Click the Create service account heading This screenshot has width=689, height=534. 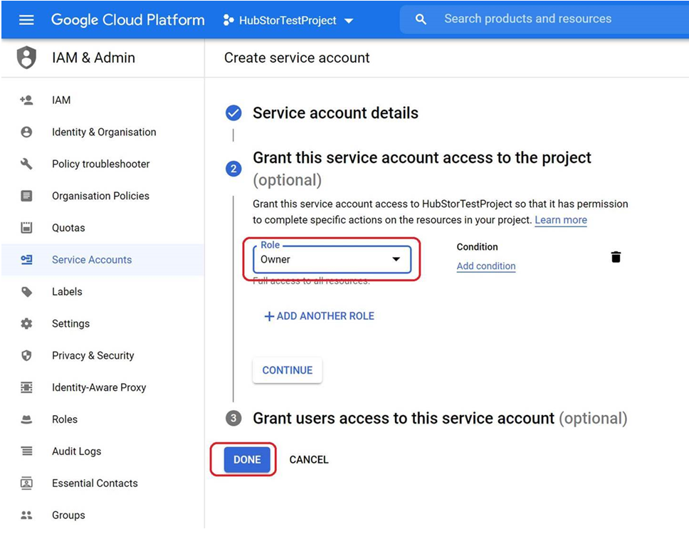tap(297, 58)
